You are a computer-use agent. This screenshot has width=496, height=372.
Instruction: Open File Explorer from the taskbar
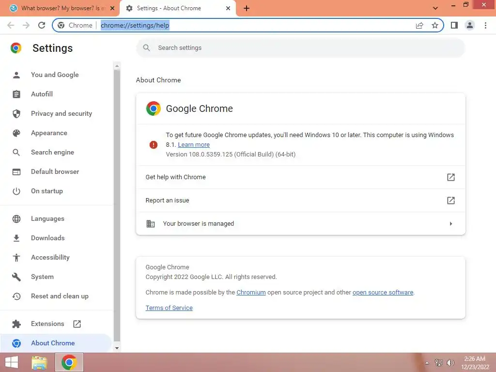click(39, 362)
